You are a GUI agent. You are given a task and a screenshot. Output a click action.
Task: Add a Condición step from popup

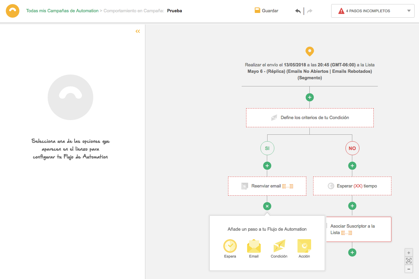(x=279, y=246)
